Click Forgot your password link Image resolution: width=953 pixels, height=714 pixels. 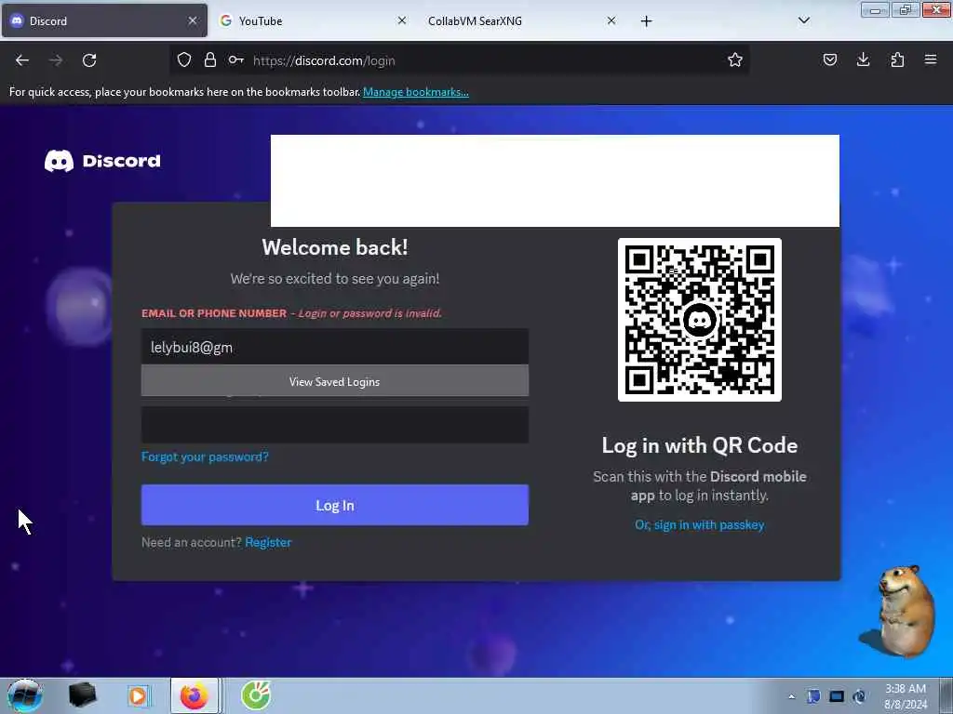pos(205,456)
